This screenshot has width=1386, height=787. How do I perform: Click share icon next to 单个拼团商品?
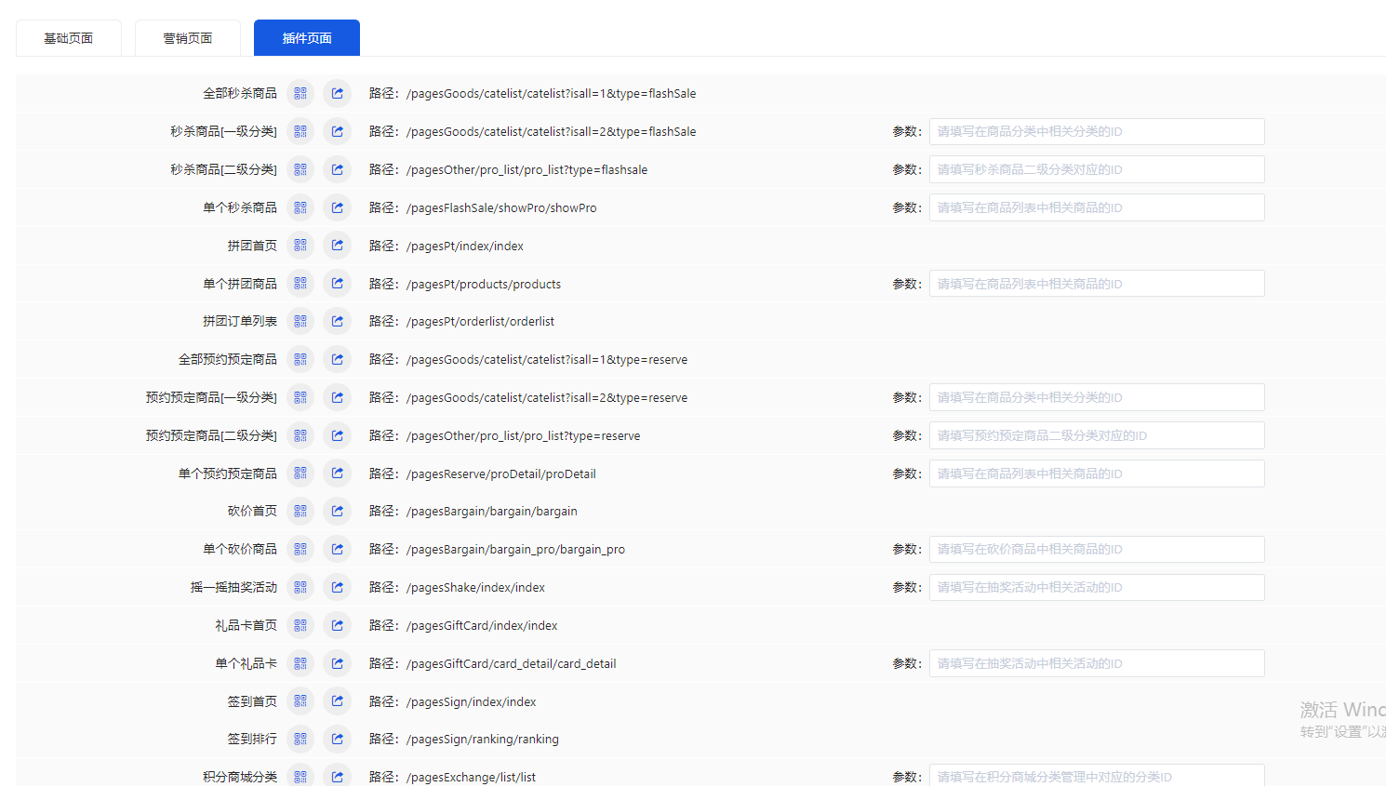(338, 284)
